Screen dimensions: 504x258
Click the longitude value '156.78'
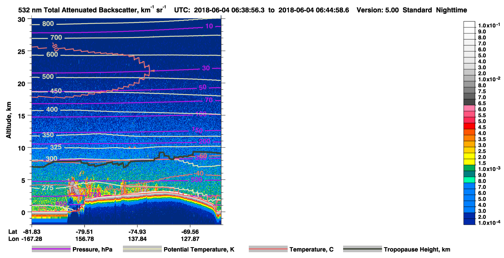[x=84, y=239]
